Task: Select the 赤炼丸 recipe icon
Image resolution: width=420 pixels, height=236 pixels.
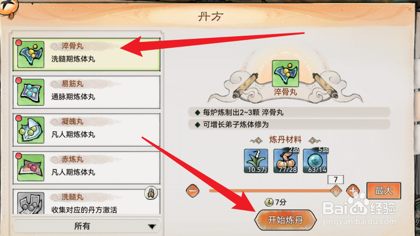Action: click(31, 167)
